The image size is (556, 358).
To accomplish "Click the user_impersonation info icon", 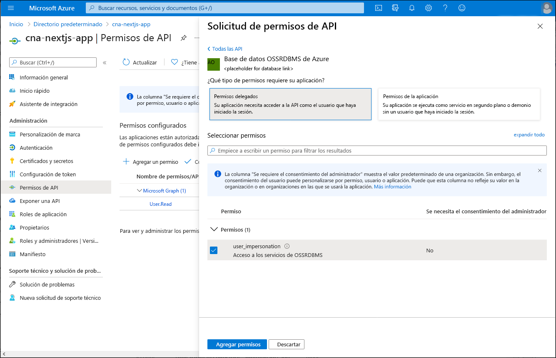I will pyautogui.click(x=287, y=246).
